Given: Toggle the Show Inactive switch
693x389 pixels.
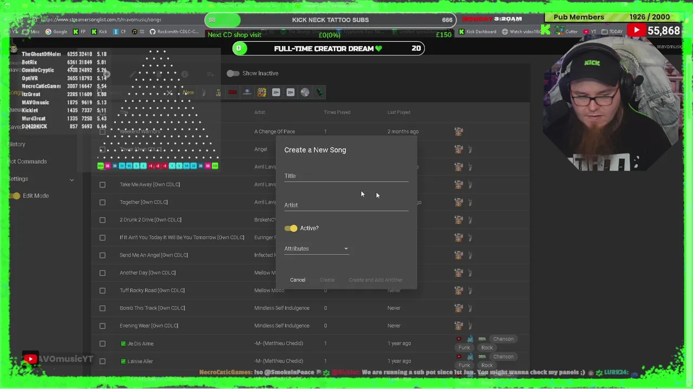Looking at the screenshot, I should coord(233,73).
